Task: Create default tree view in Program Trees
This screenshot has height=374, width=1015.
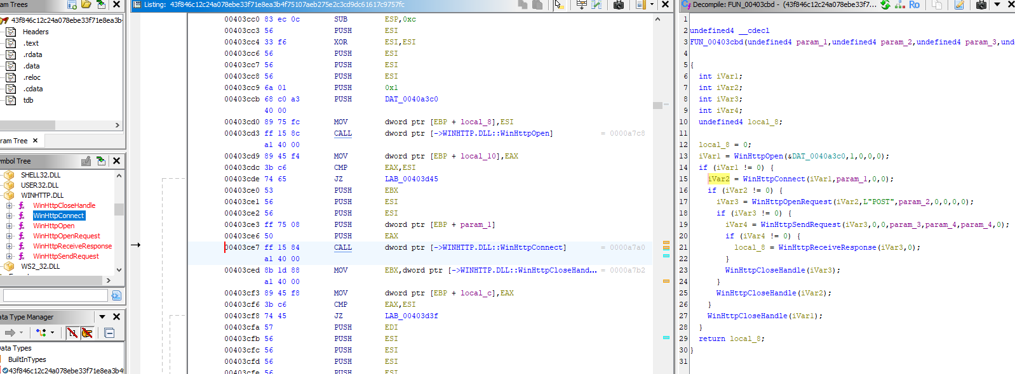Action: point(71,4)
